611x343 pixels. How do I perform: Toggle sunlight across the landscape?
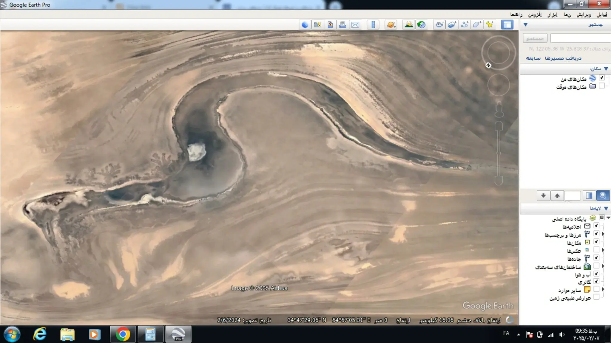tap(409, 24)
